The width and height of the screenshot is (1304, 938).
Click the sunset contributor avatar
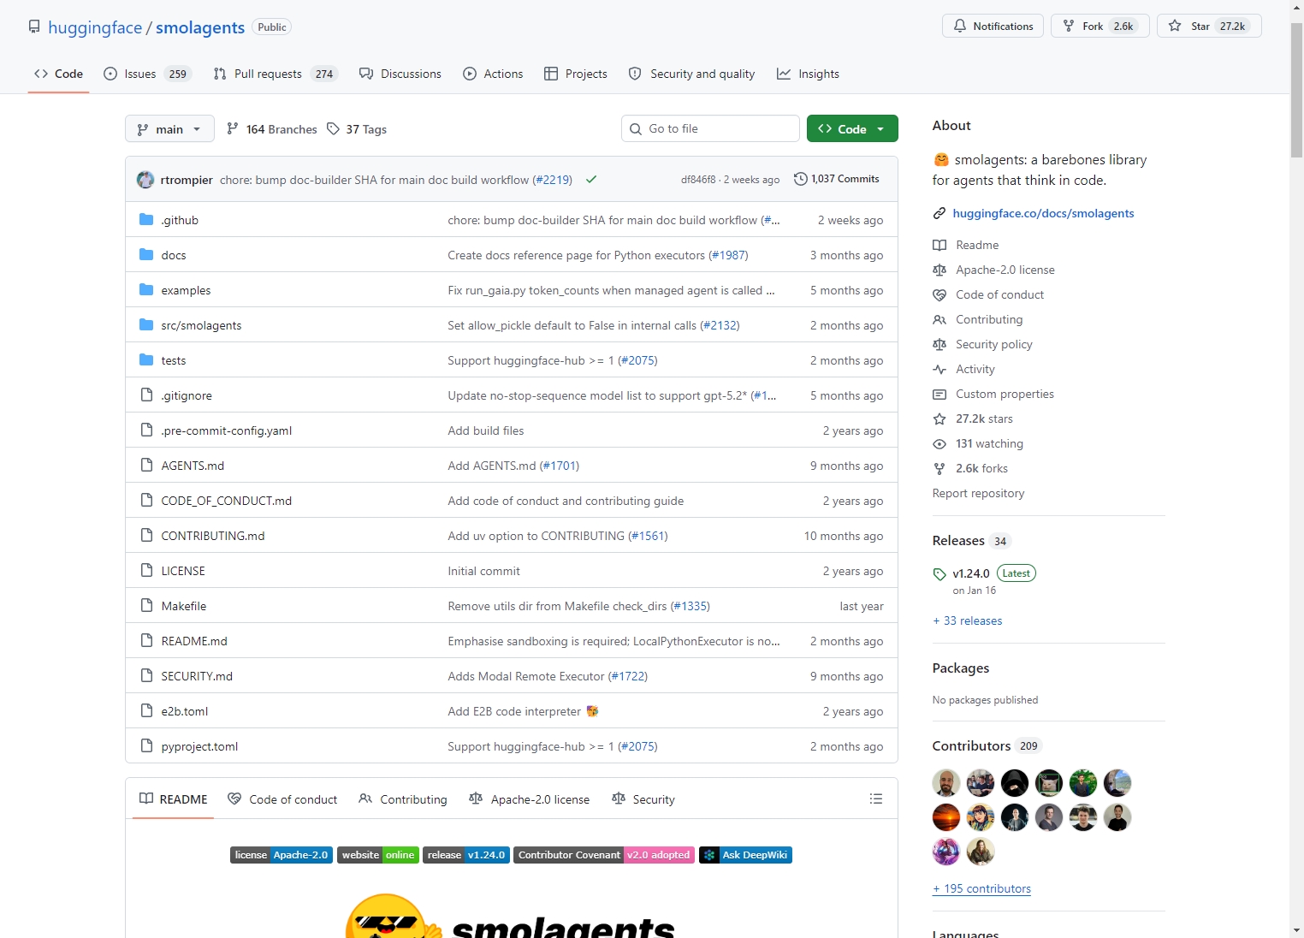pyautogui.click(x=946, y=817)
